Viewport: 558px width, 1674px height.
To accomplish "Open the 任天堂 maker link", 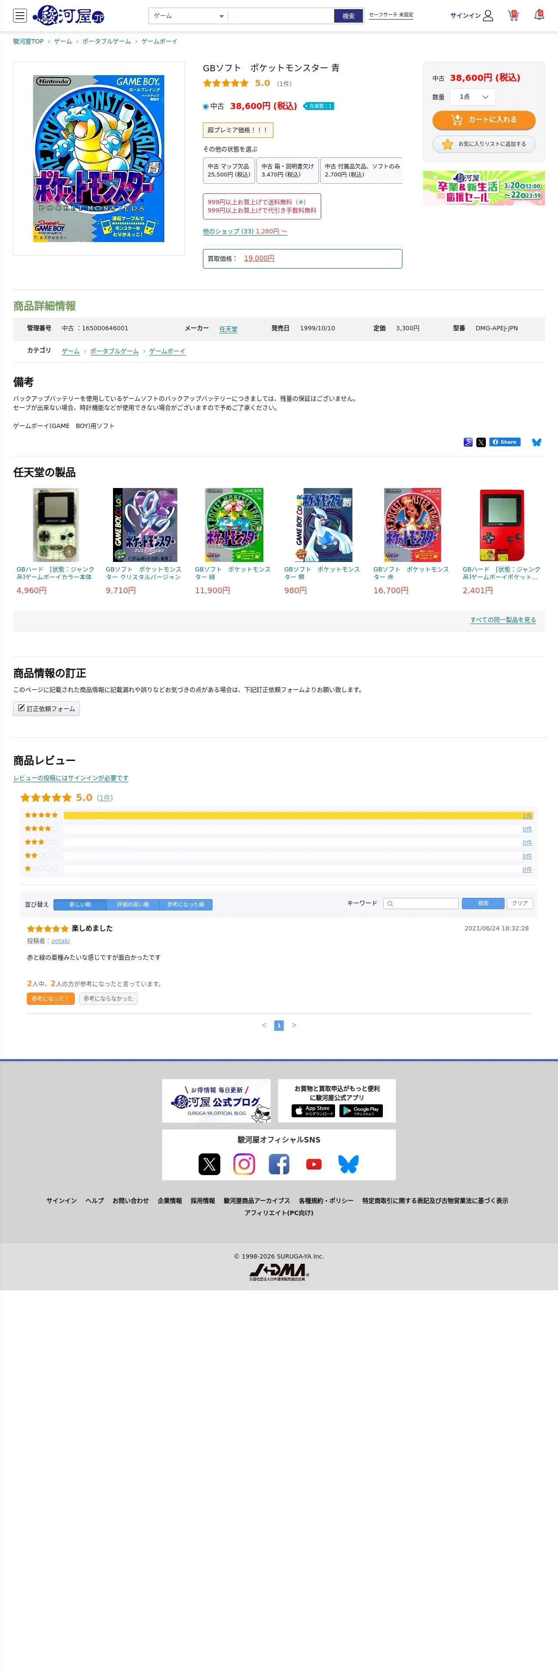I will tap(228, 329).
